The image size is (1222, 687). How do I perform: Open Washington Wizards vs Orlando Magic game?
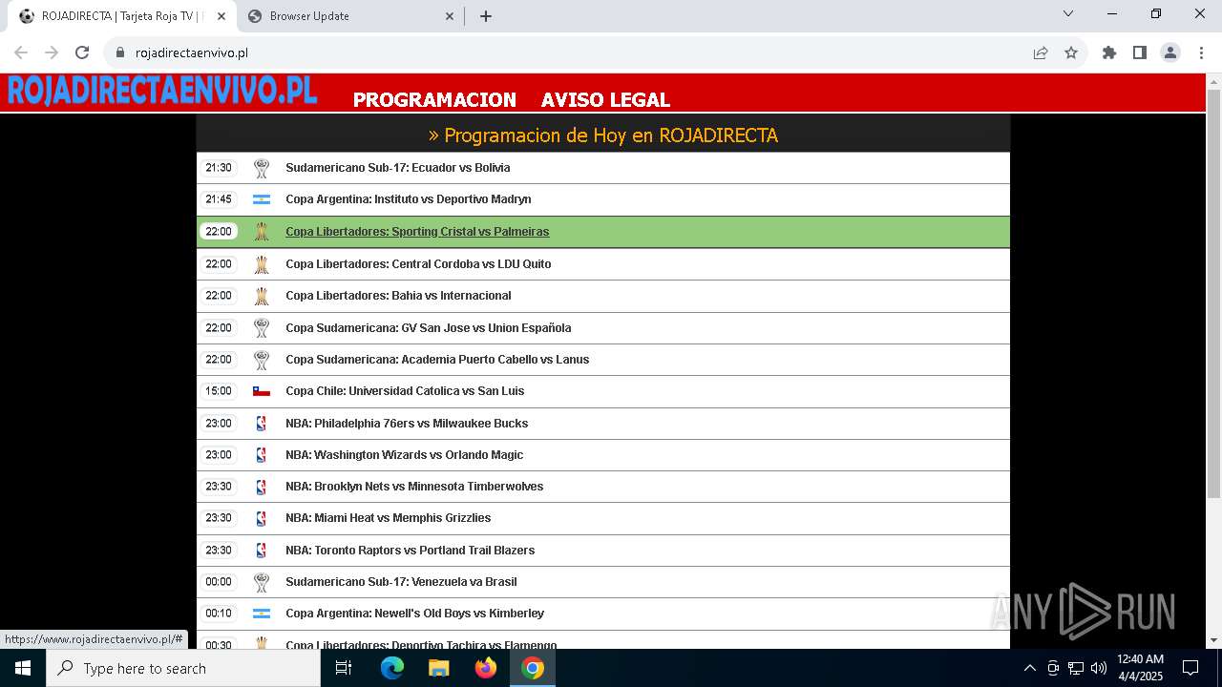405,455
